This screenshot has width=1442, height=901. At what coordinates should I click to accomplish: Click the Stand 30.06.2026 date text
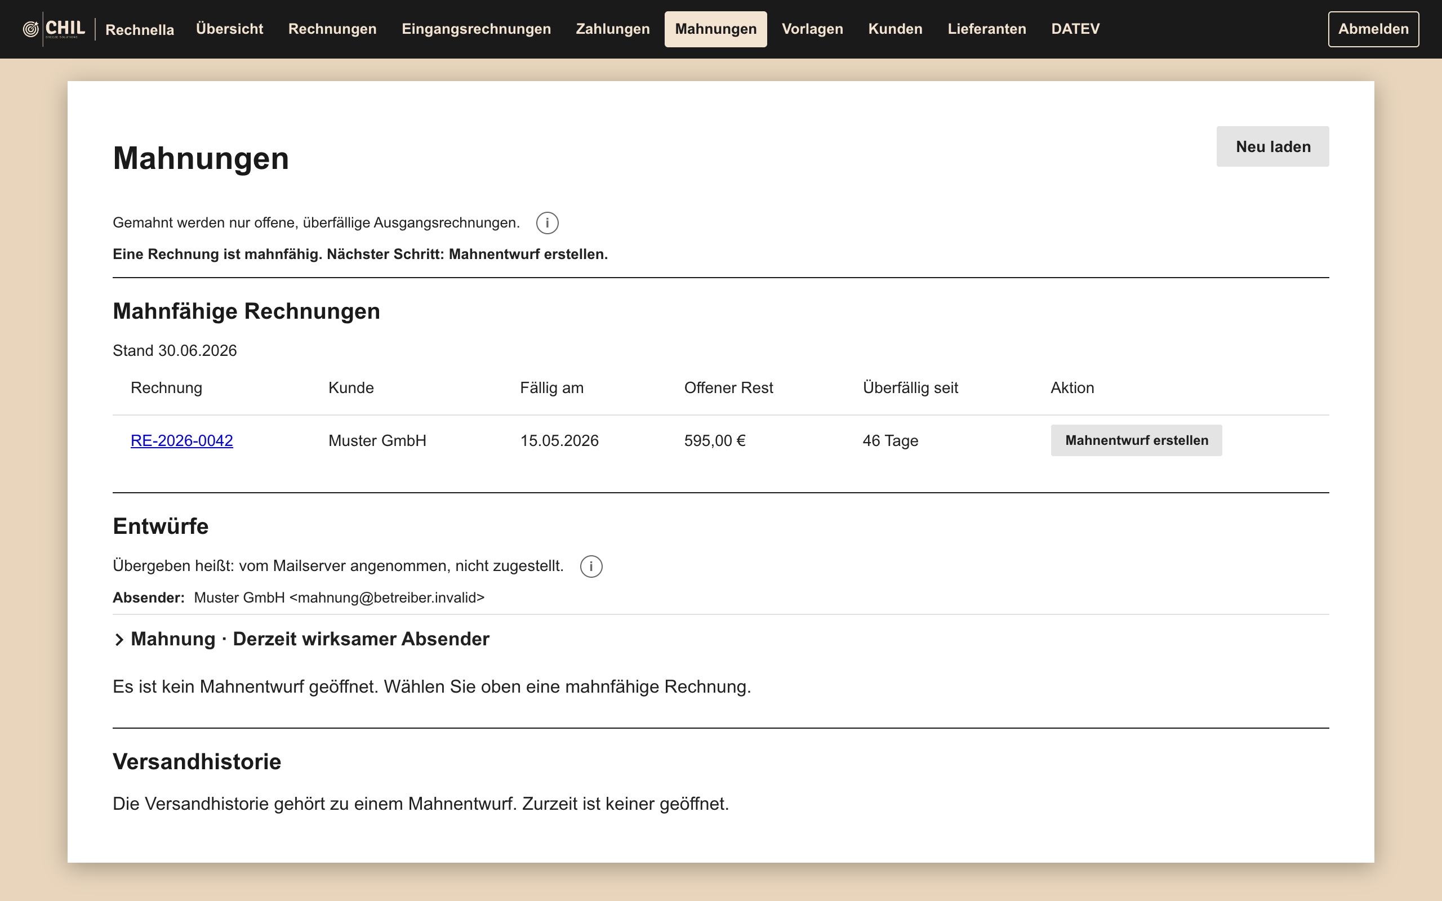[175, 350]
